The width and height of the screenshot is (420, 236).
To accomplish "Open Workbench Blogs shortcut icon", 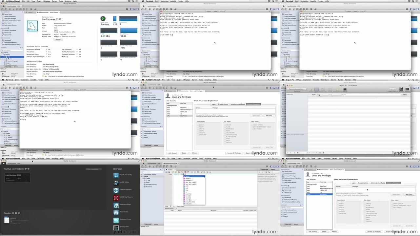I will tap(116, 205).
